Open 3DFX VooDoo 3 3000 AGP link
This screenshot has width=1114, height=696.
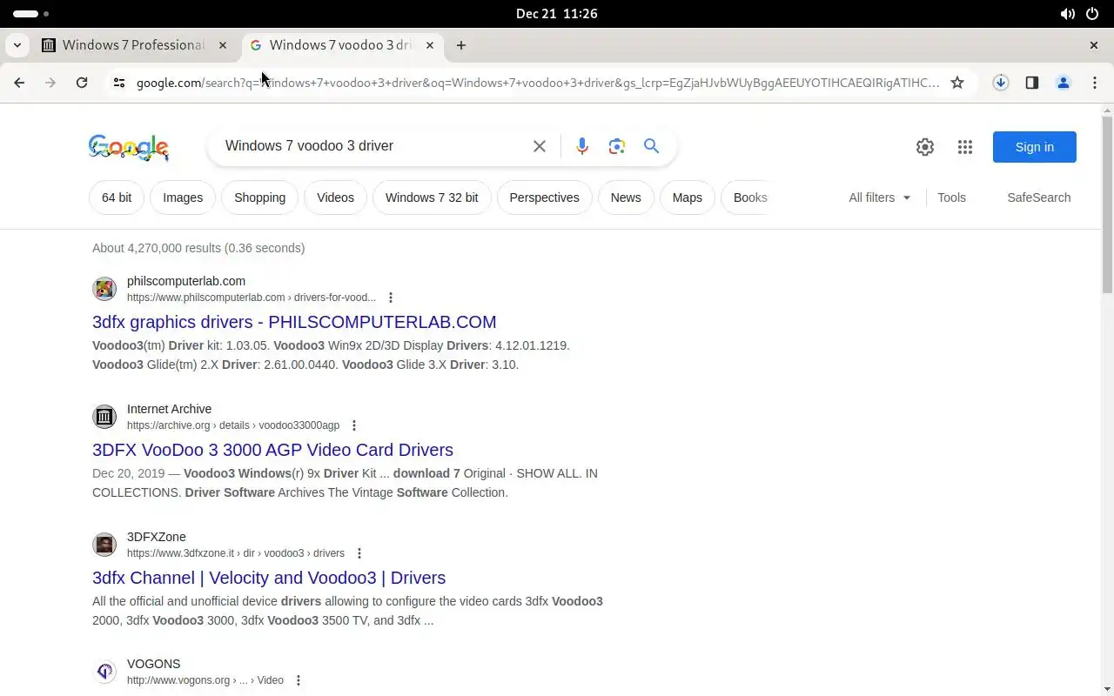272,450
